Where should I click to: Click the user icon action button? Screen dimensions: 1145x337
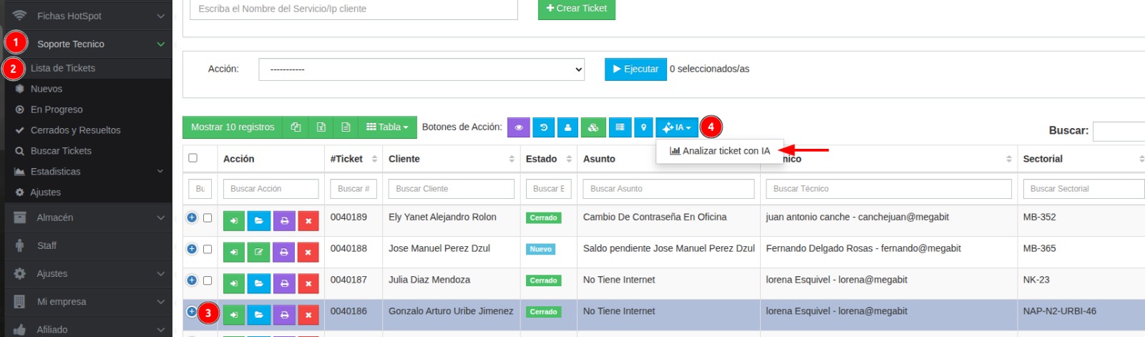coord(567,127)
